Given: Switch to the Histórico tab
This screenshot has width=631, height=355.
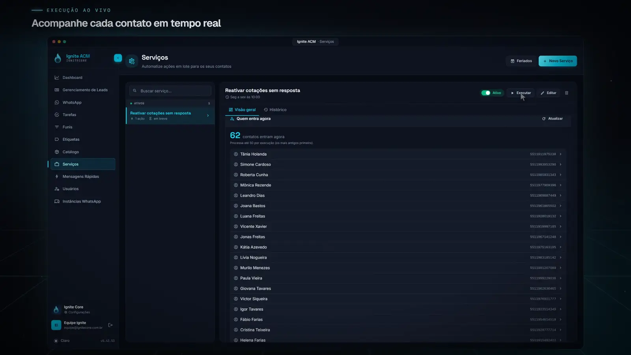Looking at the screenshot, I should [x=275, y=110].
